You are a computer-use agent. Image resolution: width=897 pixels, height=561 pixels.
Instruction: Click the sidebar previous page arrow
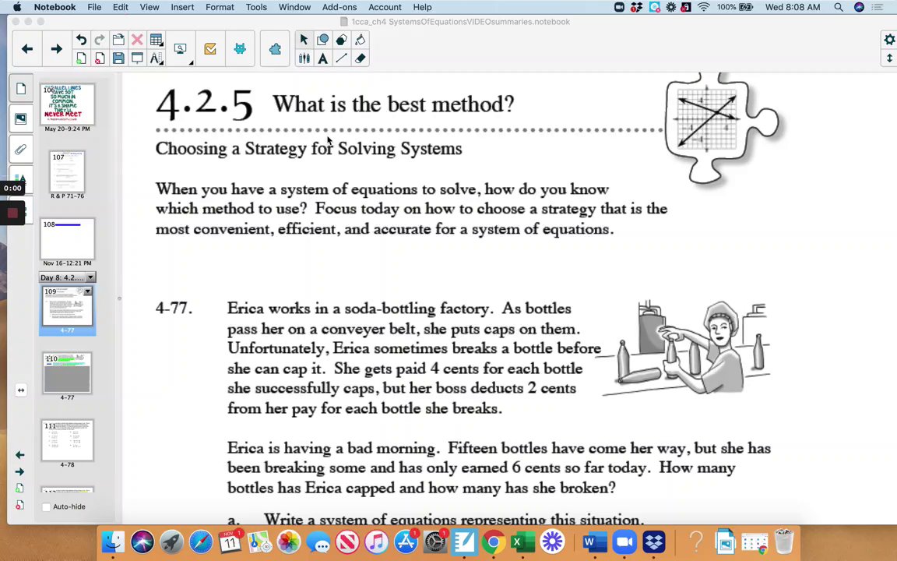(20, 455)
